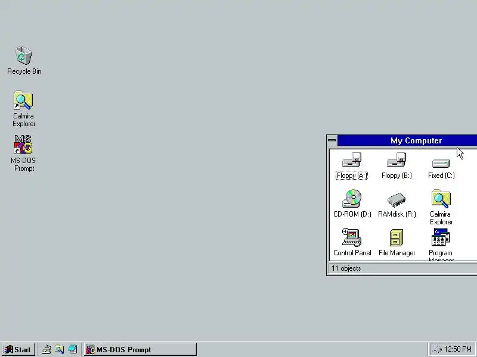477x357 pixels.
Task: Click the first quick-launch taskbar icon
Action: click(47, 349)
